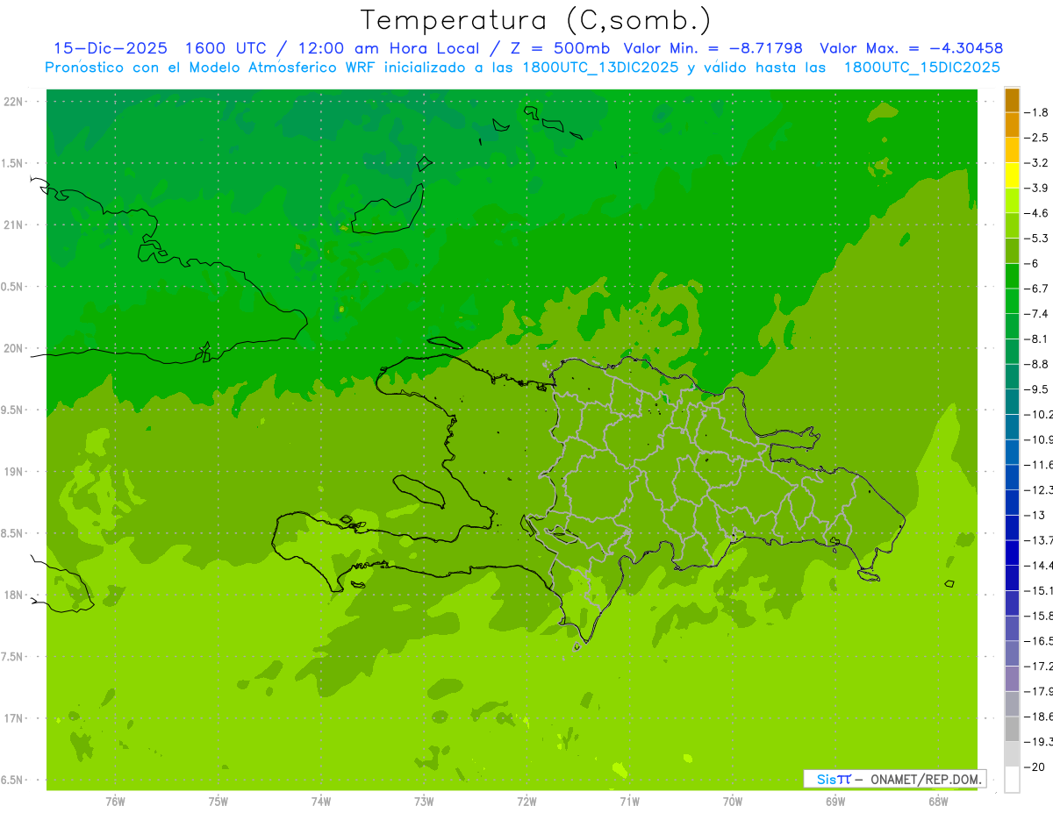The image size is (1053, 813).
Task: Click the '-15.1' color bar label
Action: pyautogui.click(x=1038, y=590)
